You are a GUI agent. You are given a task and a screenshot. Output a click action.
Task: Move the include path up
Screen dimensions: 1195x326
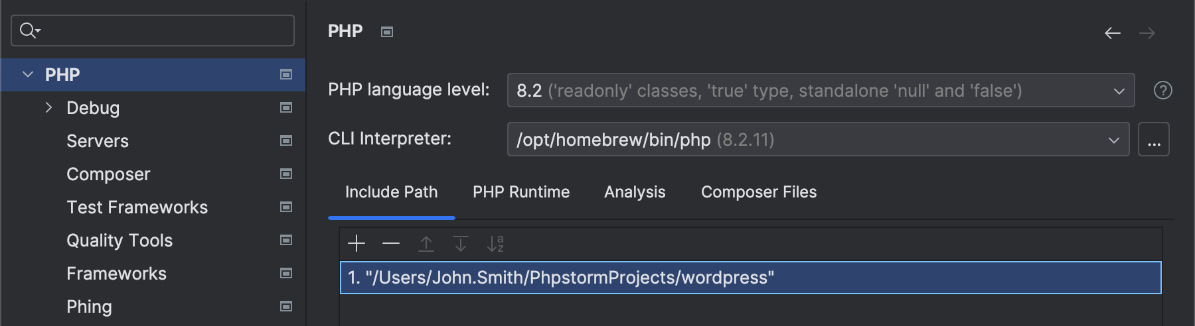426,244
